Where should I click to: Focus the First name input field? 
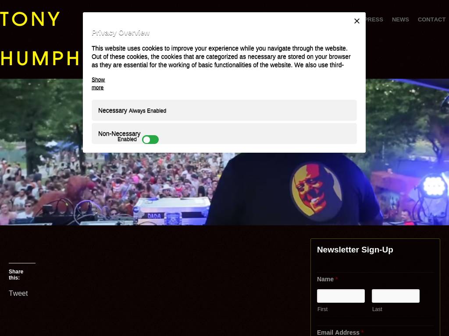tap(341, 296)
